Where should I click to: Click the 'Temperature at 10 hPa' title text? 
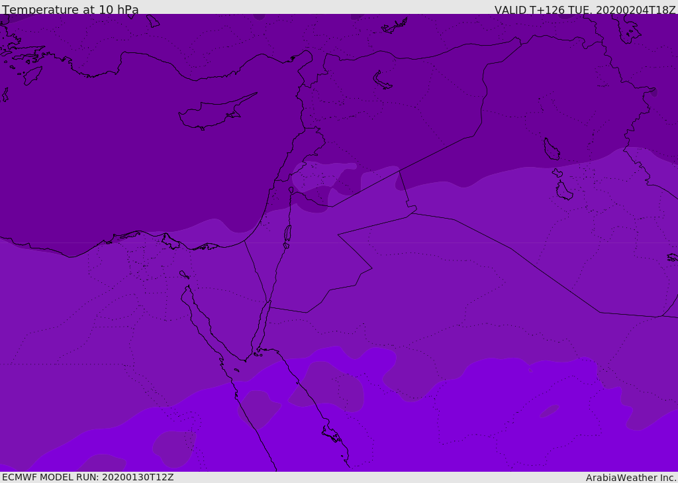pos(70,9)
